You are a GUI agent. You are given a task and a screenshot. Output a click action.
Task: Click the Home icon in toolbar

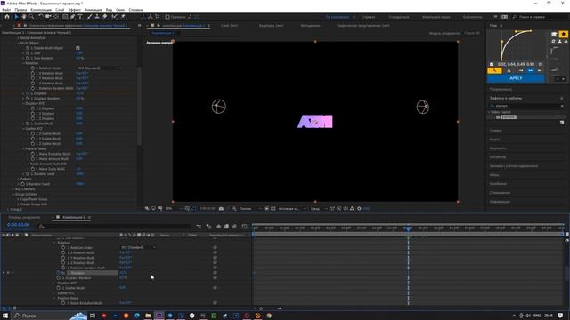[x=7, y=17]
